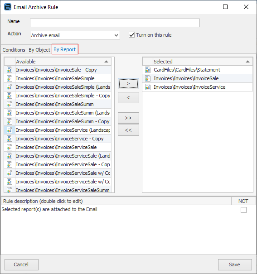
Task: Click report icon beside InvoiceServiceSaleSumm
Action: click(10, 190)
